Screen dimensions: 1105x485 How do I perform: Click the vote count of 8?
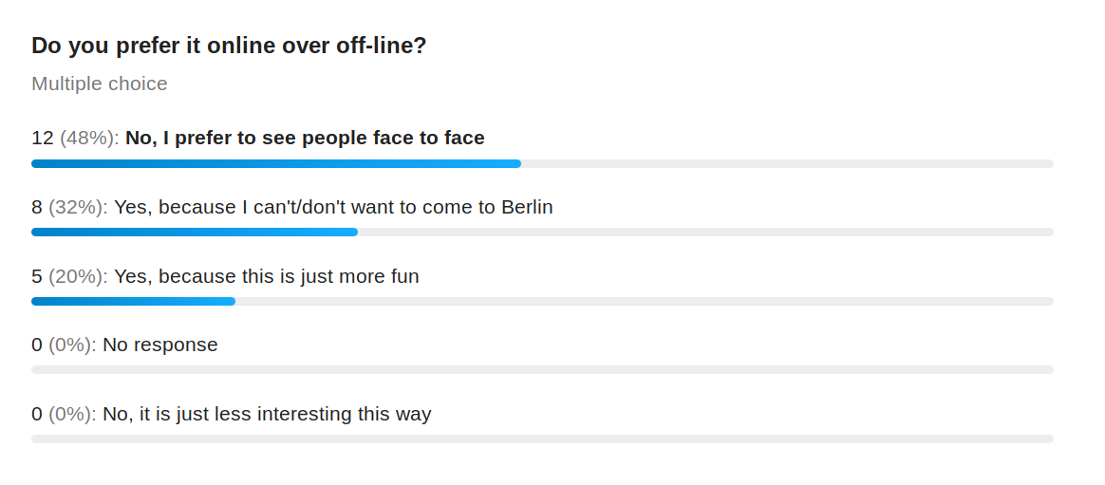(x=37, y=207)
